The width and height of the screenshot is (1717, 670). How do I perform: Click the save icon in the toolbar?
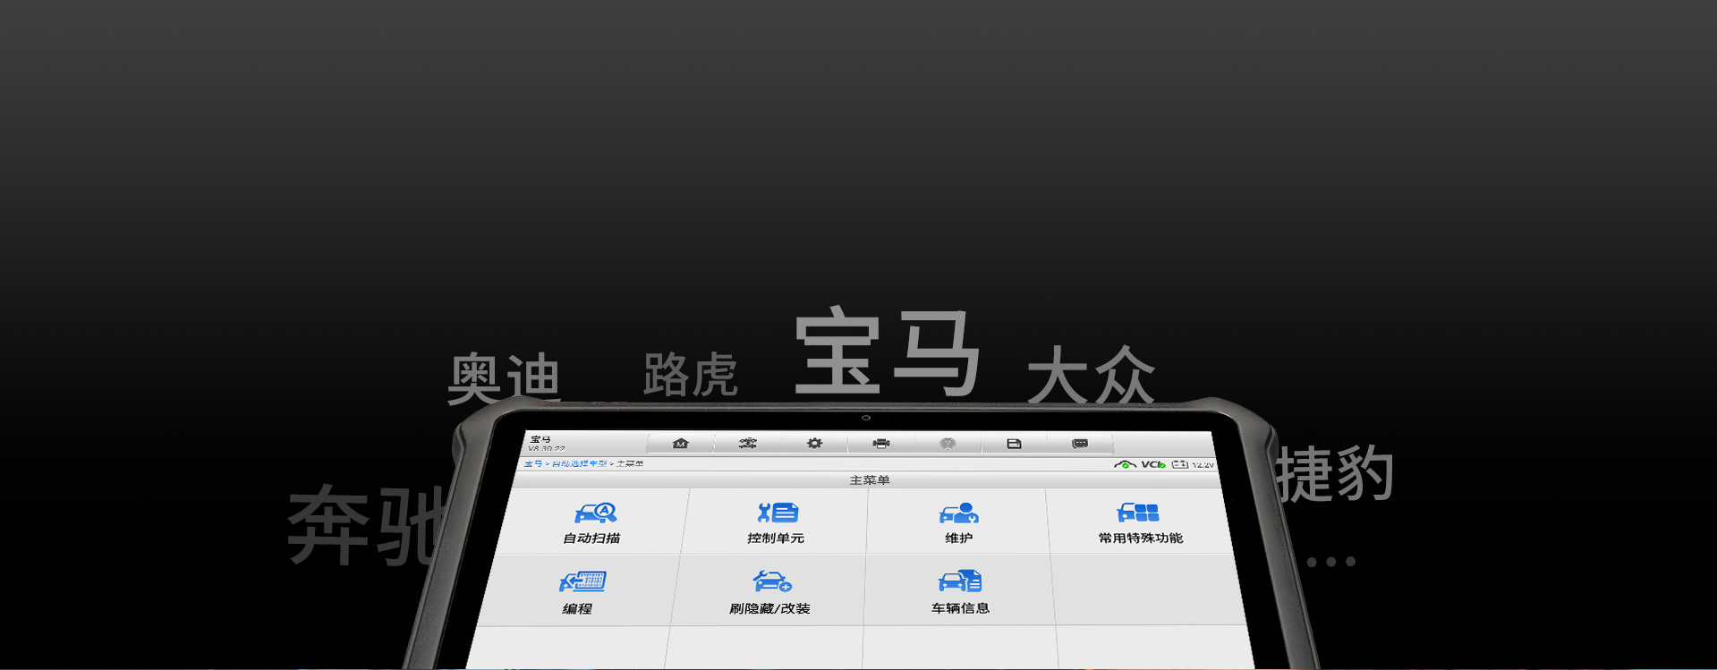tap(1014, 444)
